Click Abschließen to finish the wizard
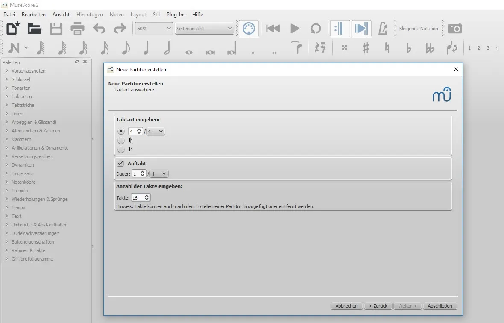The width and height of the screenshot is (504, 323). click(440, 306)
